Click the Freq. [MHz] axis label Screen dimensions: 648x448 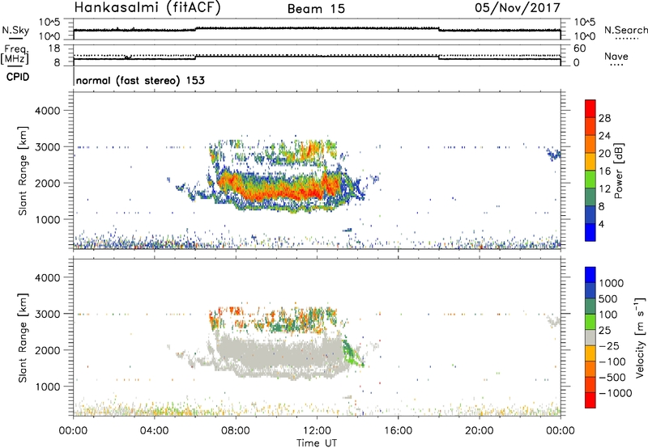click(x=15, y=55)
